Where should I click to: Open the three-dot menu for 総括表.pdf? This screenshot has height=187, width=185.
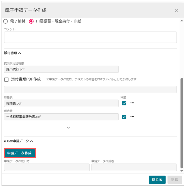coord(132,103)
